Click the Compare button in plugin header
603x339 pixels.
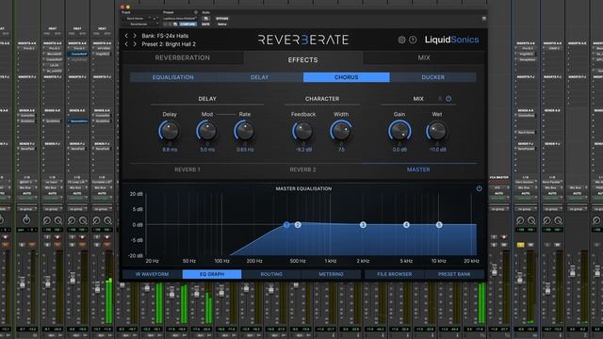[x=187, y=24]
